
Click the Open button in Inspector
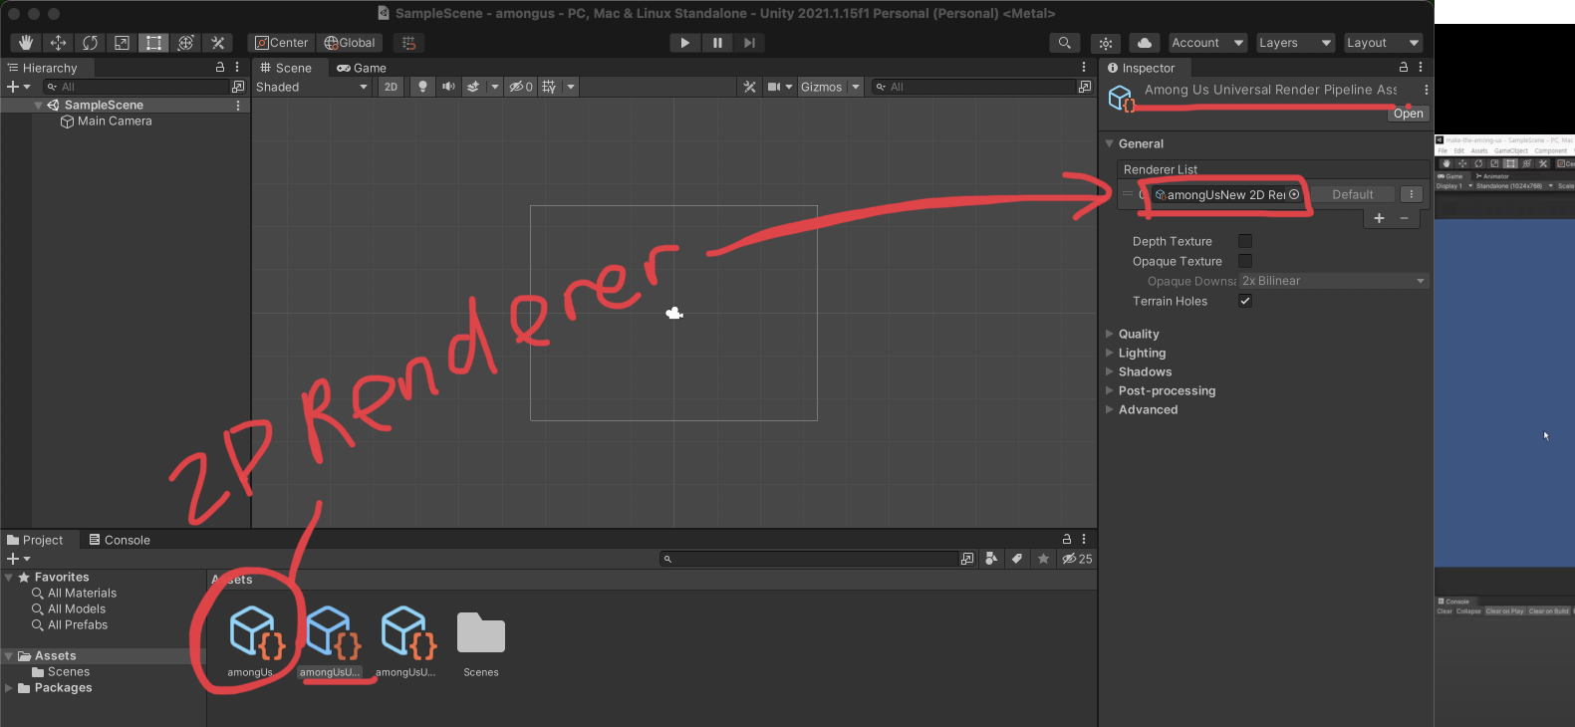click(1409, 114)
